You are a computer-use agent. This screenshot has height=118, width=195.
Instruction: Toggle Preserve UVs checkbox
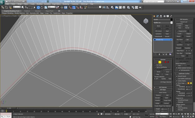point(177,31)
